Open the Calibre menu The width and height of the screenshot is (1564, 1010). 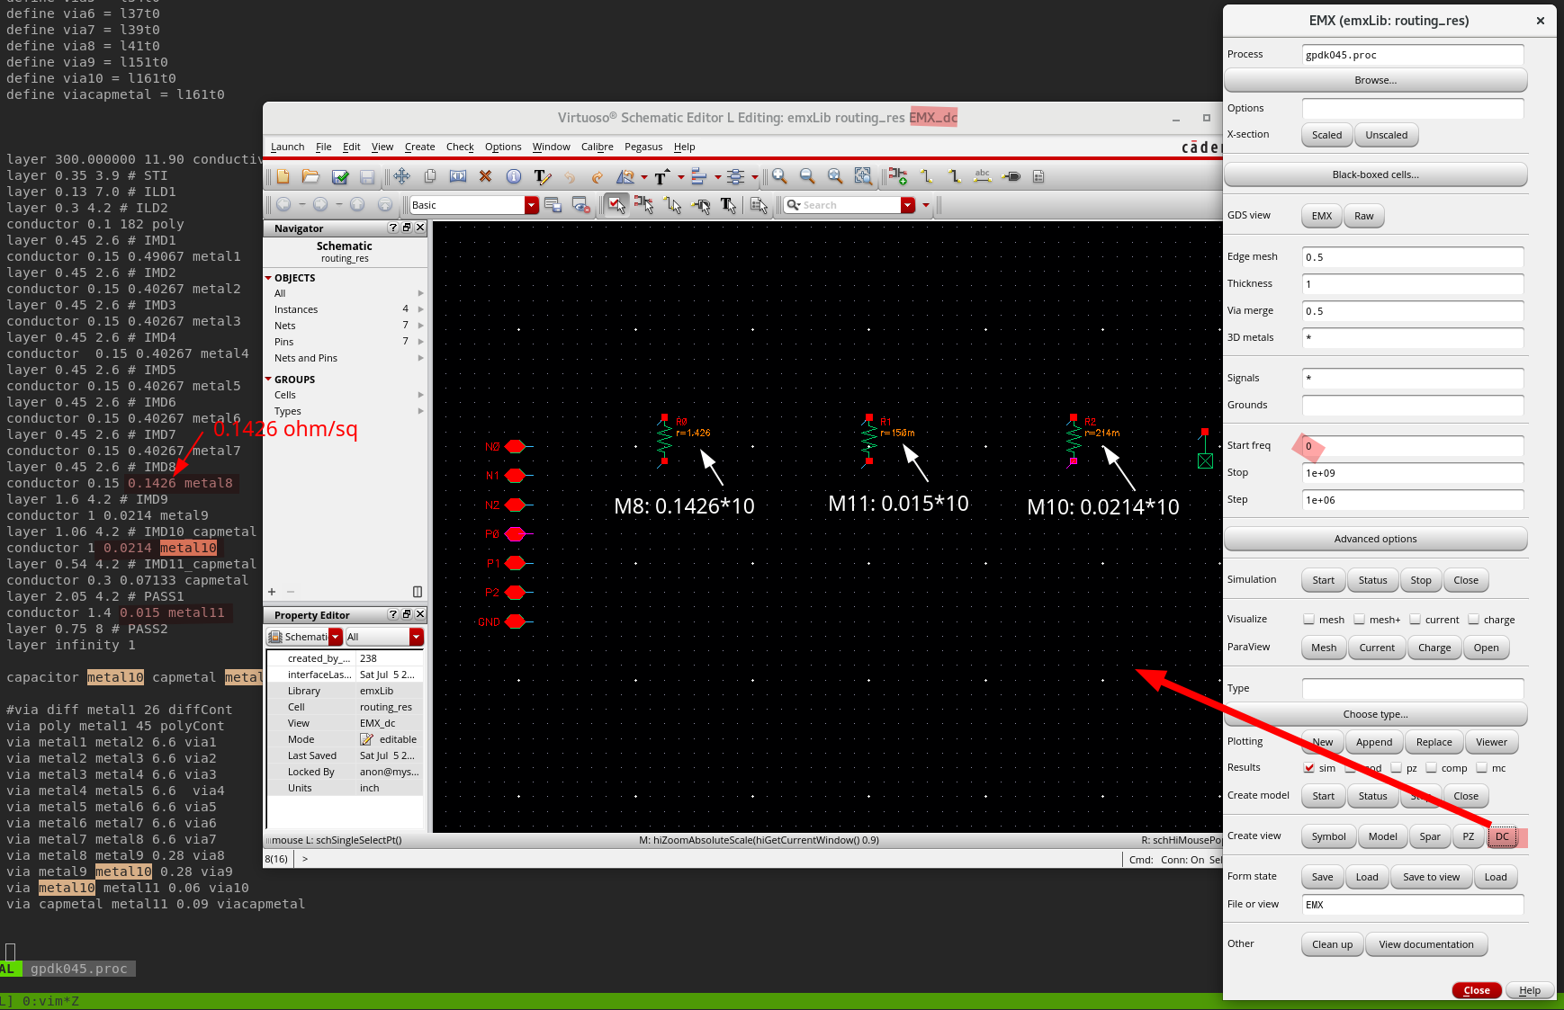598,147
